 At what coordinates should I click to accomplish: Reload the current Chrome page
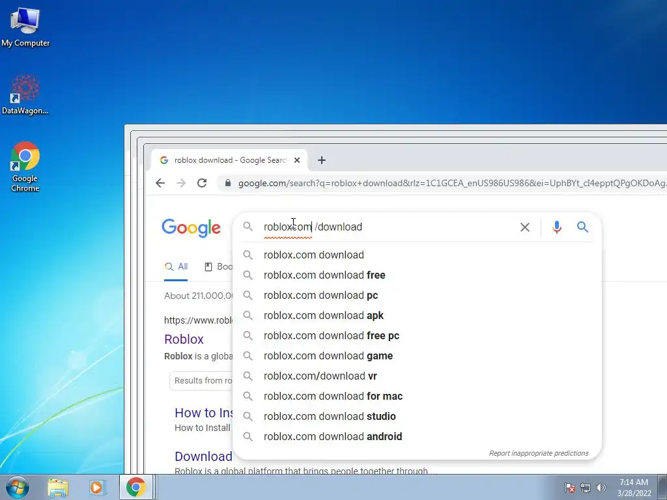pos(202,183)
